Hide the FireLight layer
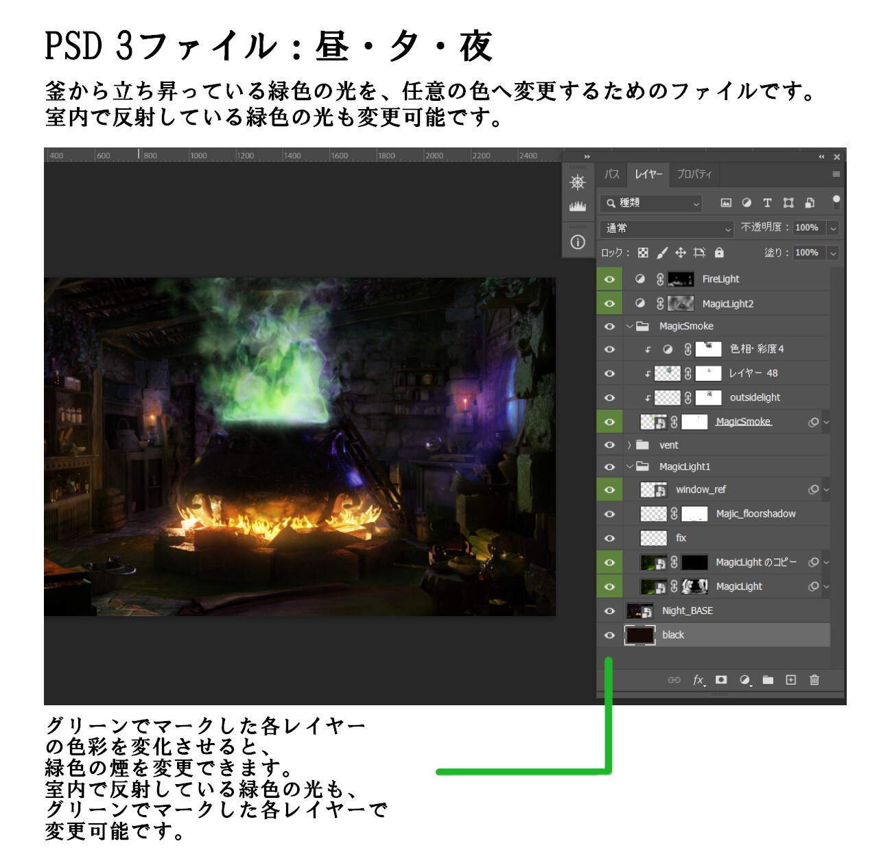 [x=609, y=279]
